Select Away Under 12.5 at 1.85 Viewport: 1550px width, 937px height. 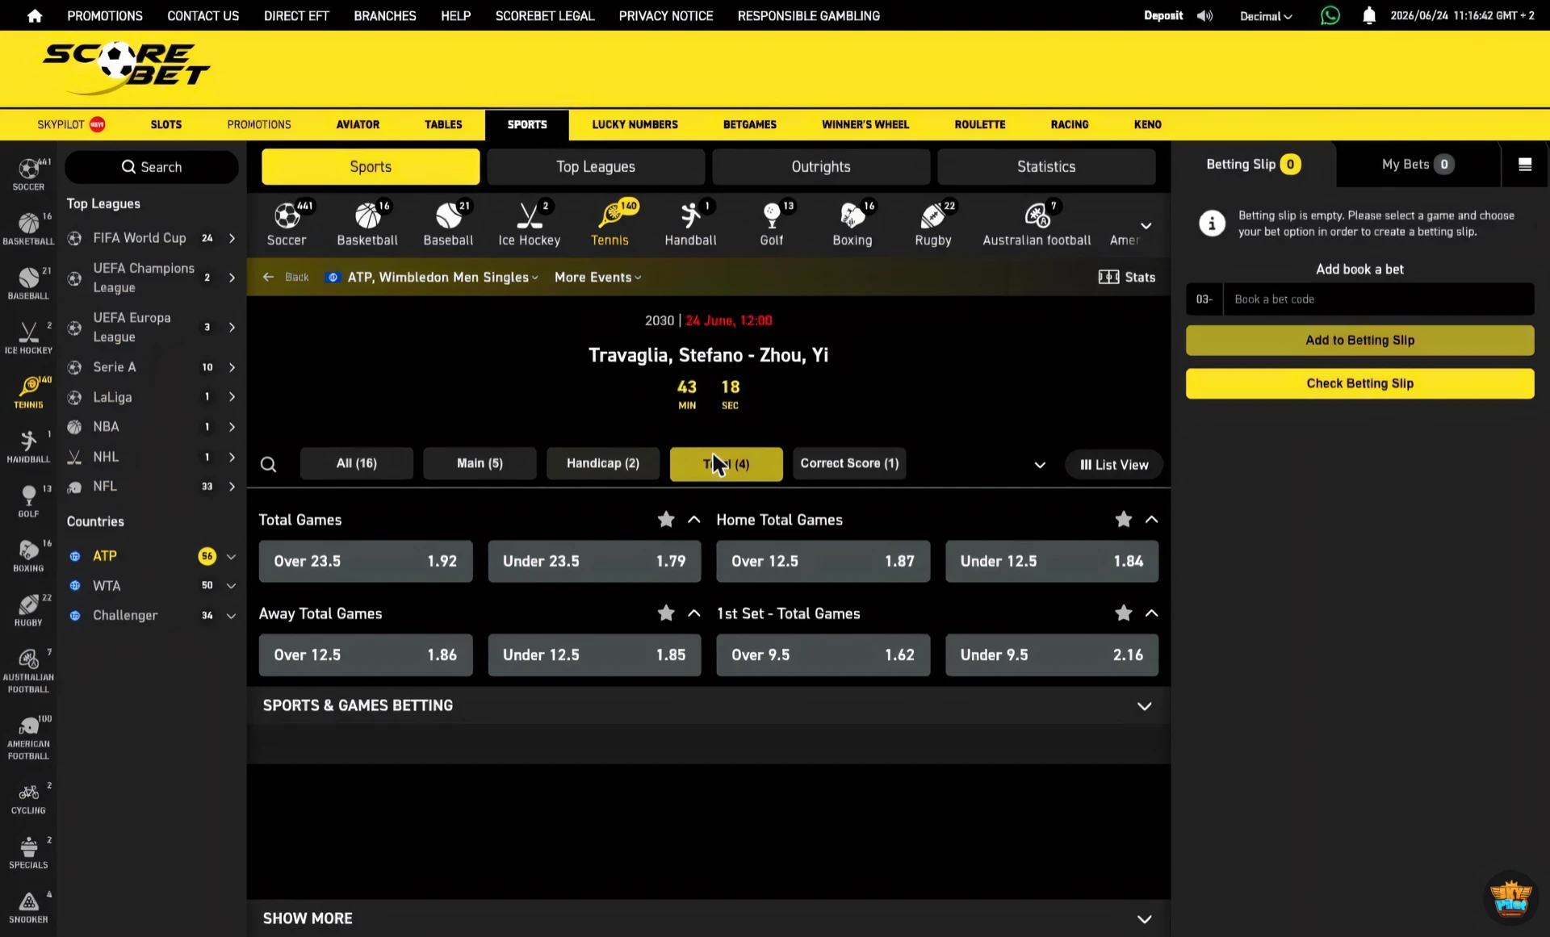click(x=594, y=655)
